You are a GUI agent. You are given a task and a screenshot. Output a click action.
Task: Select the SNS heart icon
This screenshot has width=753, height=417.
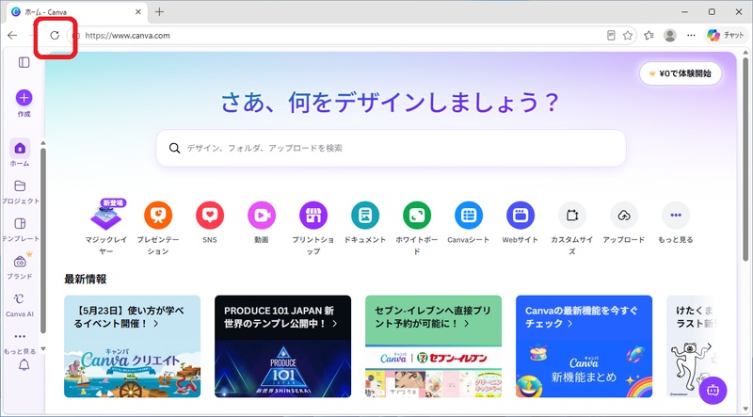coord(210,216)
